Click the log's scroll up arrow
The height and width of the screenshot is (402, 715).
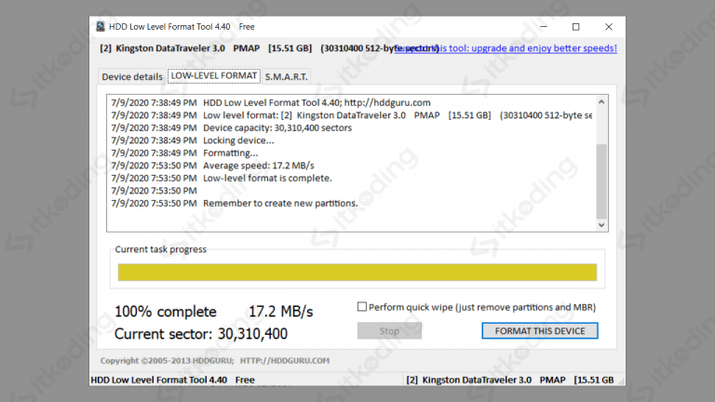click(600, 102)
